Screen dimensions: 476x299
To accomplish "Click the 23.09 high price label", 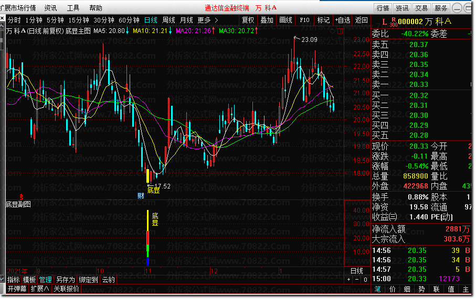I will (309, 40).
